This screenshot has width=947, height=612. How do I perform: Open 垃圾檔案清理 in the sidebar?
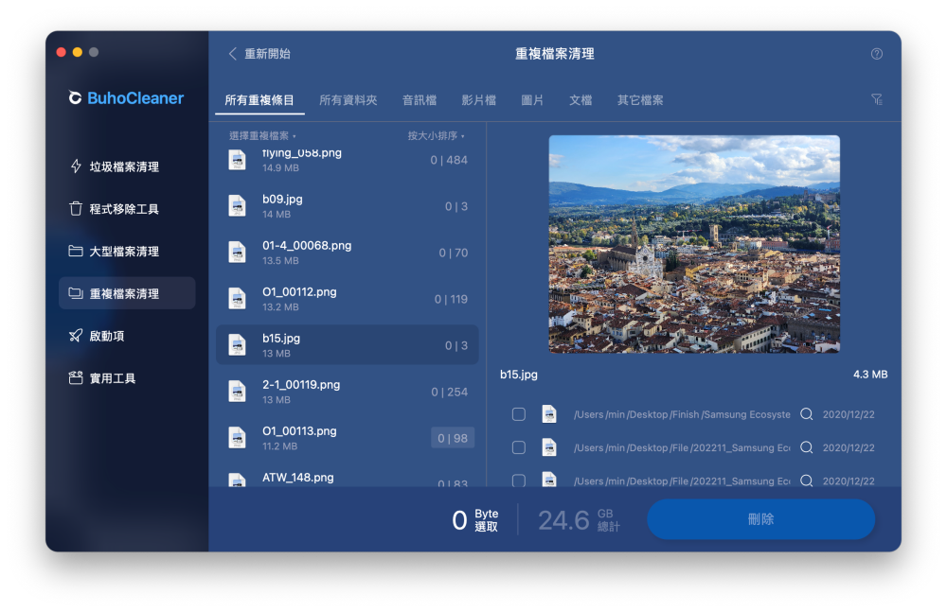(127, 166)
